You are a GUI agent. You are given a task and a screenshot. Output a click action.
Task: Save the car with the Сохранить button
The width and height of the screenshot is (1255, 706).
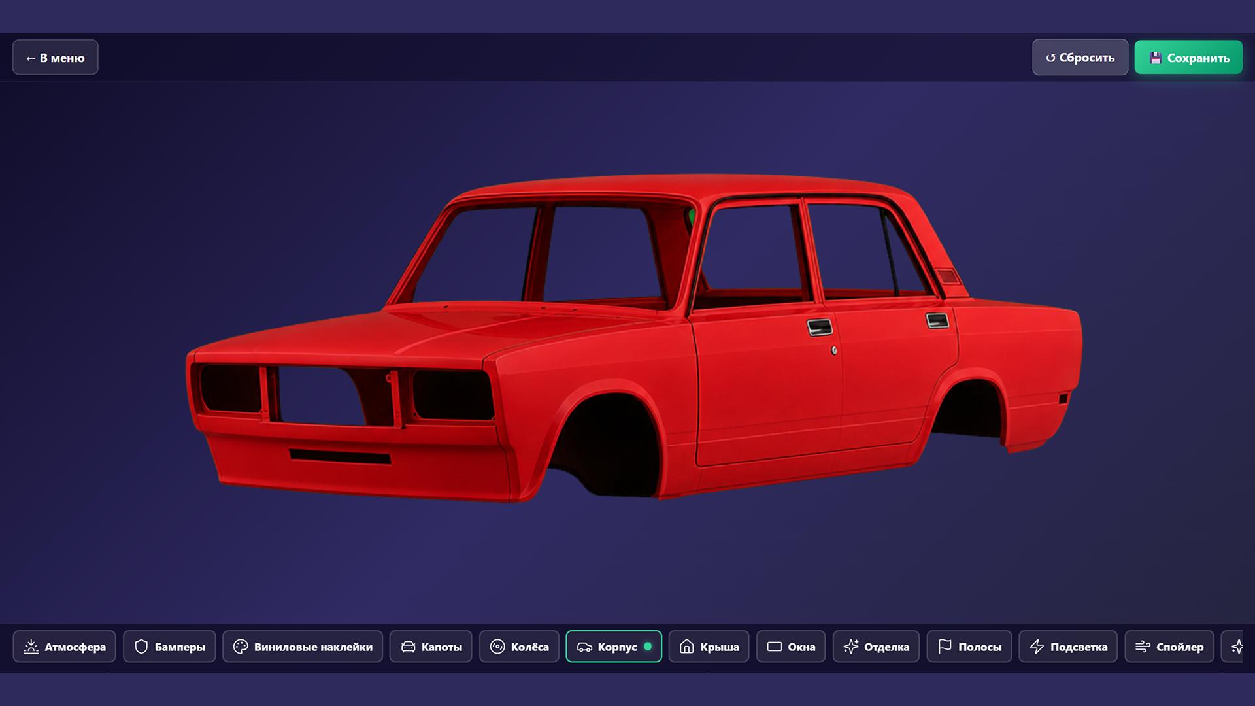[x=1188, y=58]
